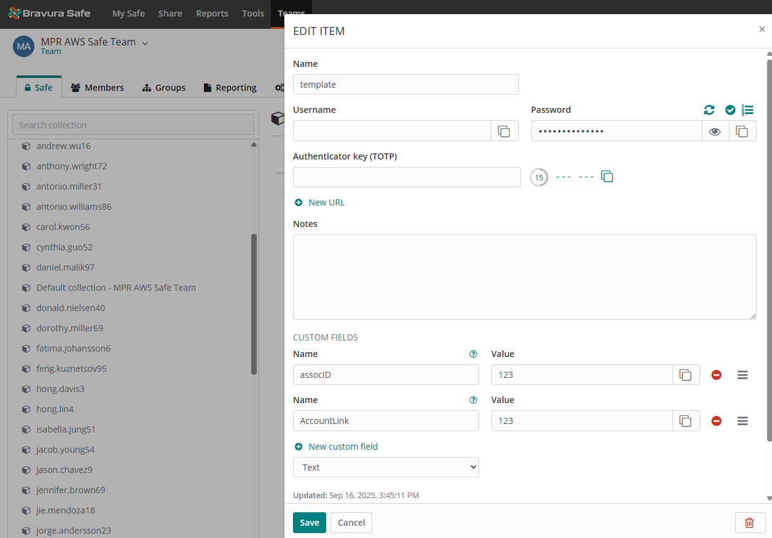Expand the MPR AWS Safe Team switcher
This screenshot has height=538, width=772.
click(x=146, y=43)
